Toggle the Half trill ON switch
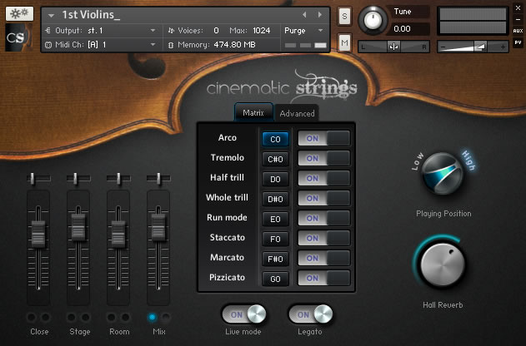Screen dimensions: 526x346 click(323, 178)
